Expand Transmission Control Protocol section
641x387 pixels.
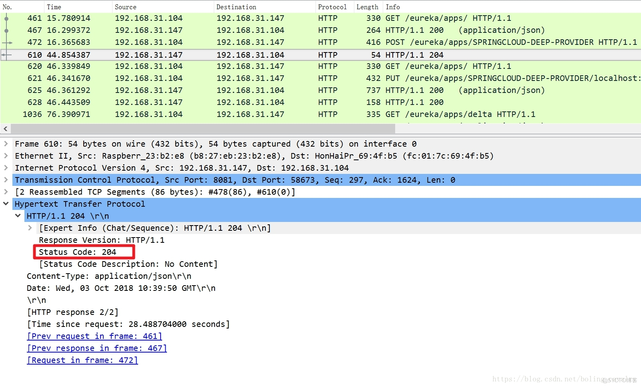click(x=6, y=180)
